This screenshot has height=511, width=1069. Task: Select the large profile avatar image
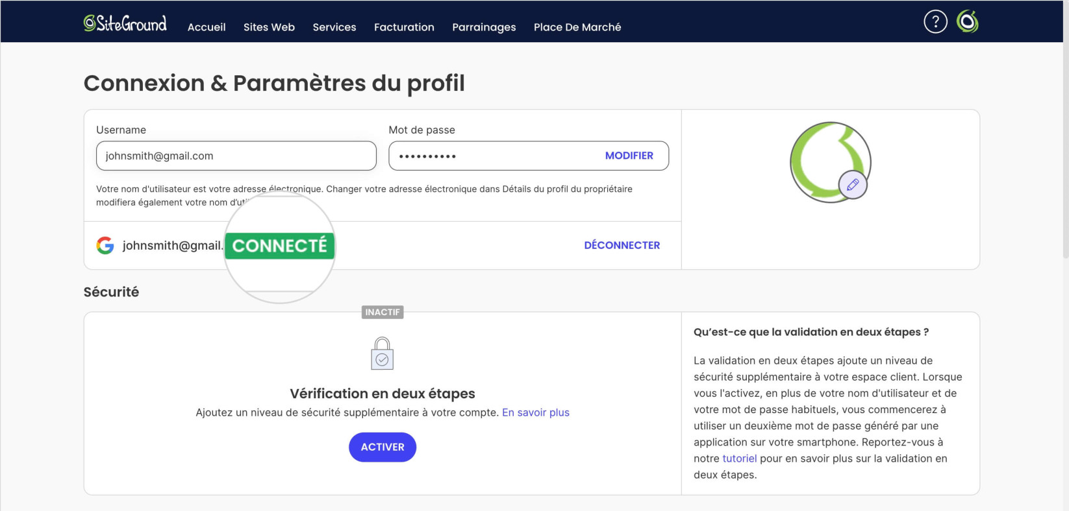coord(830,162)
